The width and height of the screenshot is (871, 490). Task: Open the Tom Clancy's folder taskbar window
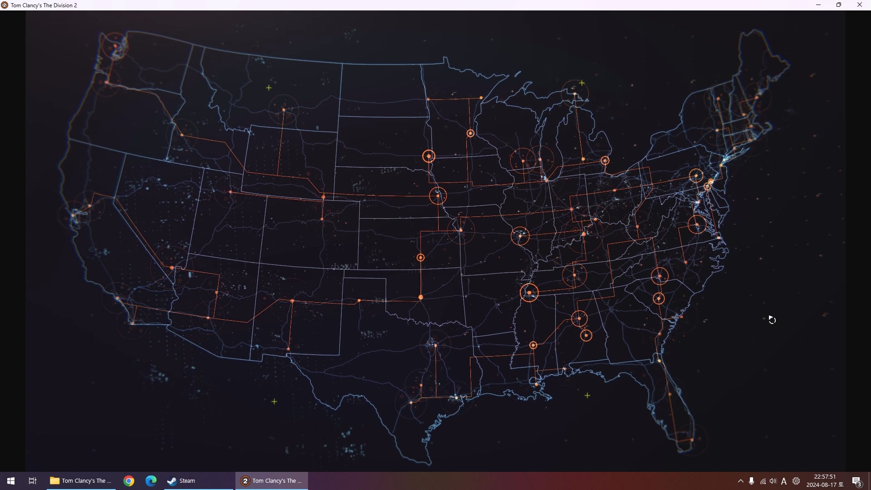point(81,481)
